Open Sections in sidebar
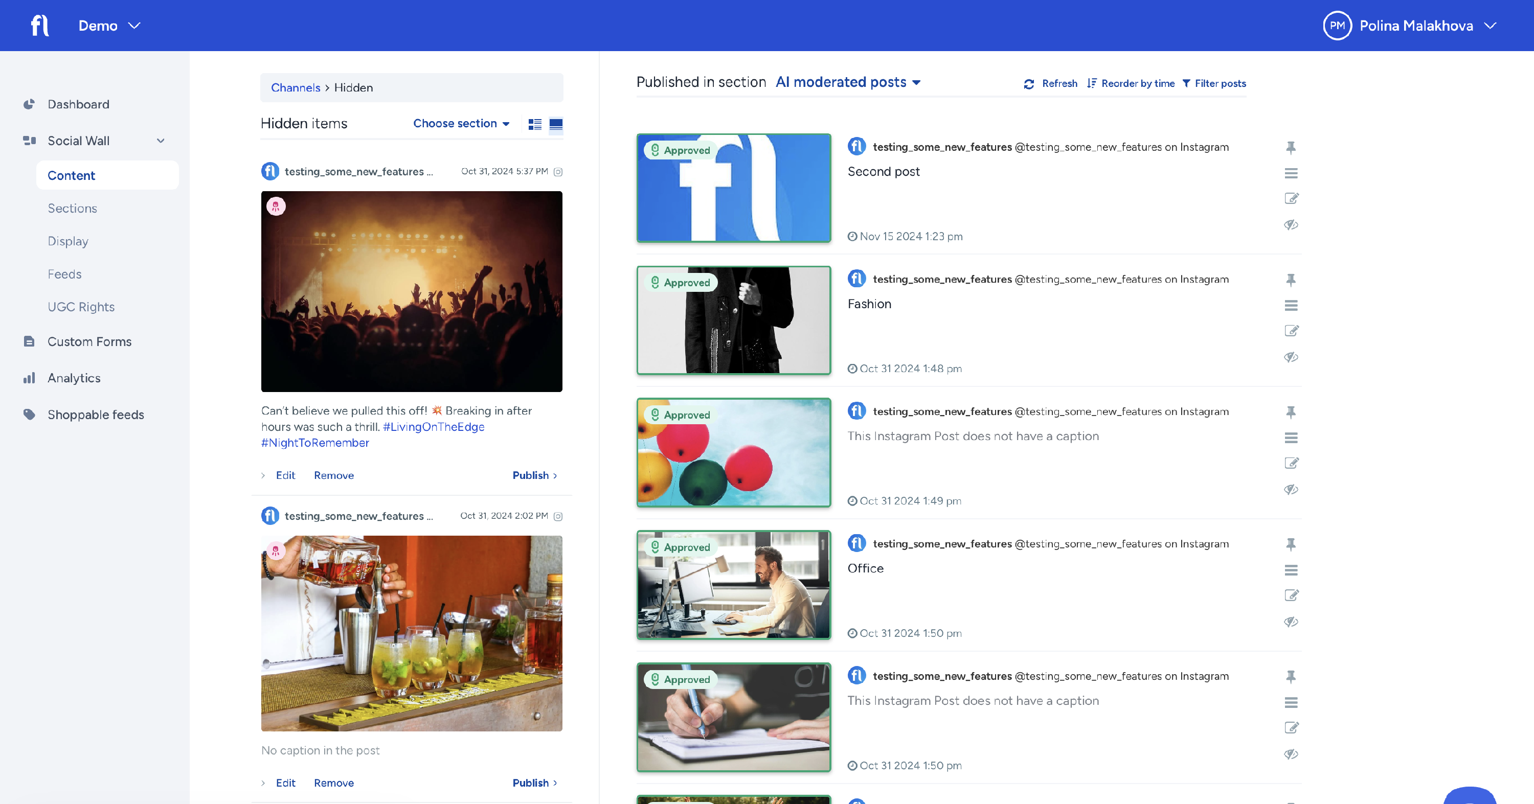 tap(72, 209)
